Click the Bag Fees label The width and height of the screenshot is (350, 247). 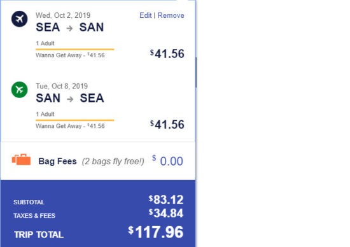[57, 161]
